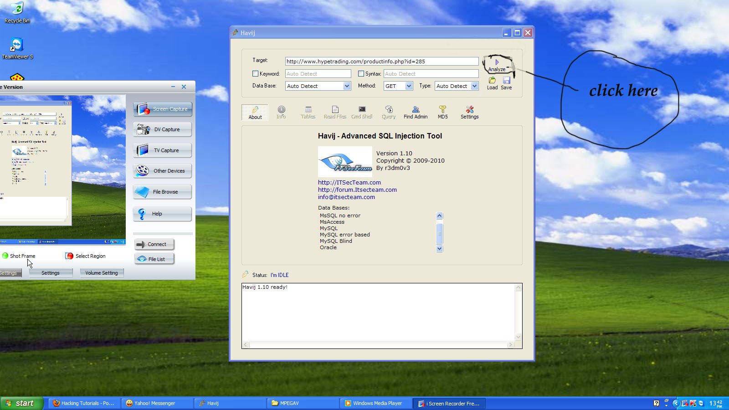Click the Data Bases list scroll up arrow

click(x=439, y=216)
